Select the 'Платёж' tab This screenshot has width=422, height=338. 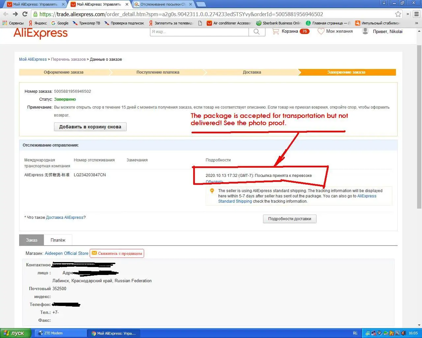click(x=58, y=240)
